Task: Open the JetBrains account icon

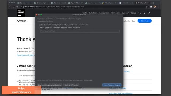Action: 145,13
